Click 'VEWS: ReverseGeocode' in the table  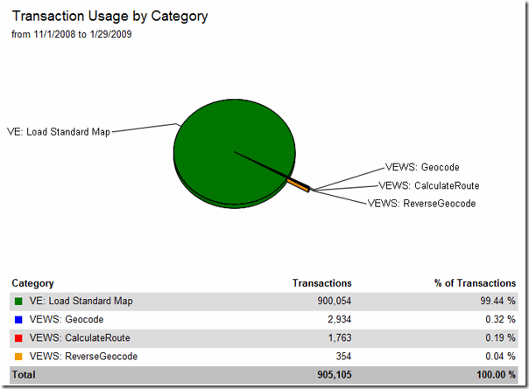[x=83, y=357]
